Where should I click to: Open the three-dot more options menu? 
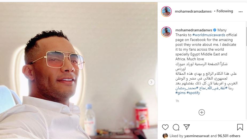click(x=240, y=12)
